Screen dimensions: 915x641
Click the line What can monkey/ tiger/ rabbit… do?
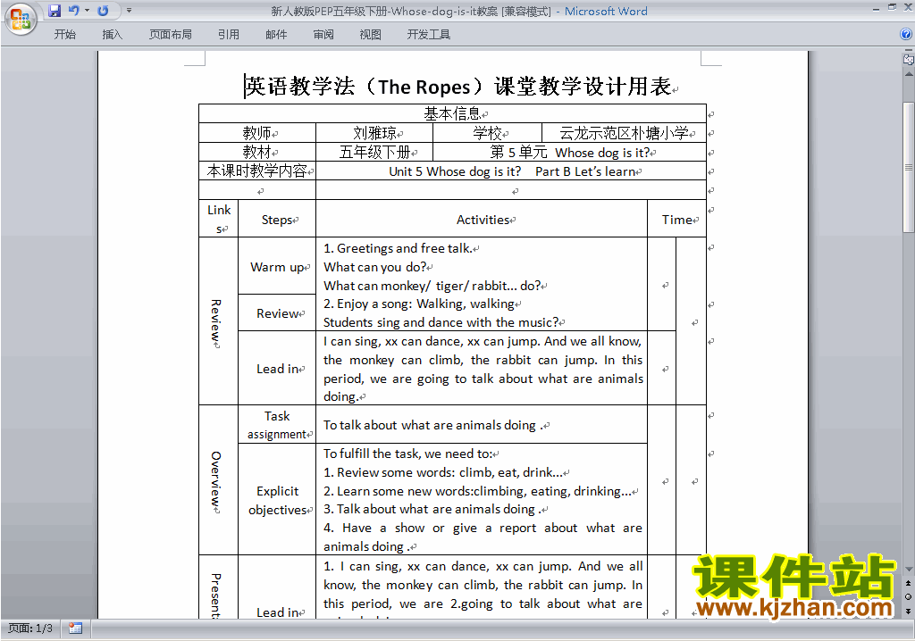pyautogui.click(x=432, y=286)
